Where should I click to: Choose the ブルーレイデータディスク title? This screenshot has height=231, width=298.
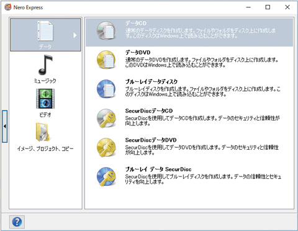coord(151,81)
